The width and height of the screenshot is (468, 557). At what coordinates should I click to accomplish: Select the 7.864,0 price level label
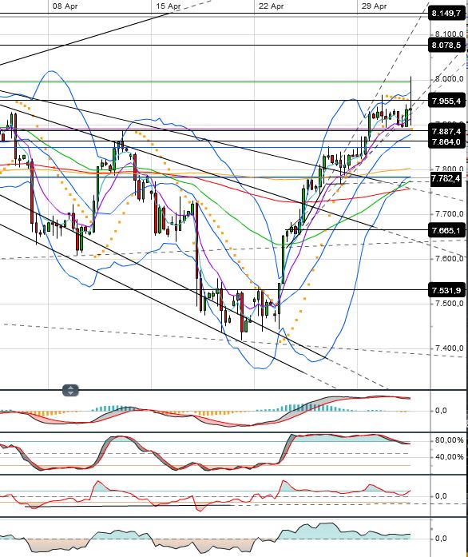pyautogui.click(x=446, y=141)
